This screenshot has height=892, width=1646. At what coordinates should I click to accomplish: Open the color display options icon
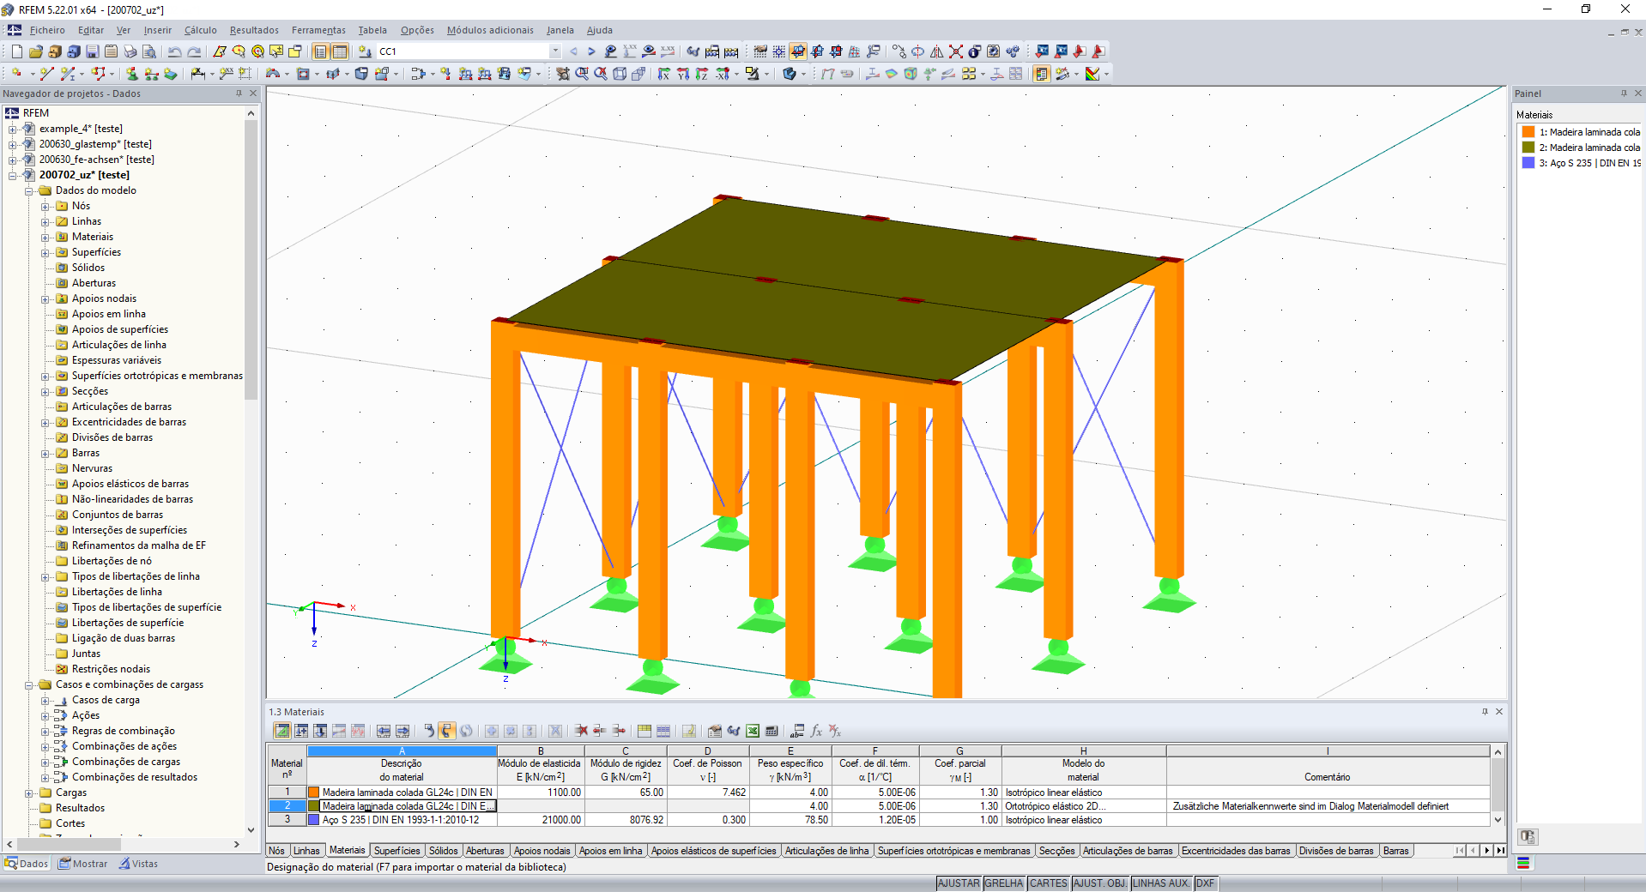coord(1092,74)
